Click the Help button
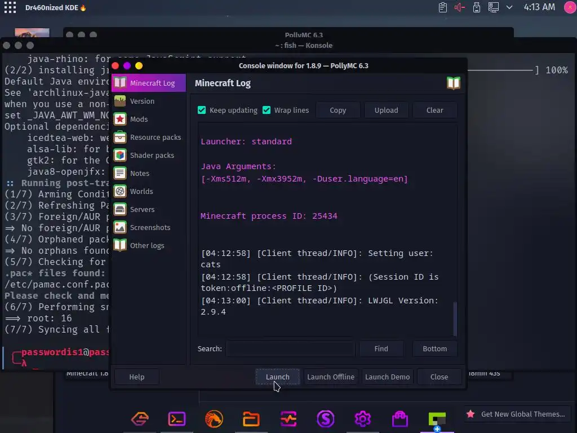The height and width of the screenshot is (433, 577). (x=136, y=377)
